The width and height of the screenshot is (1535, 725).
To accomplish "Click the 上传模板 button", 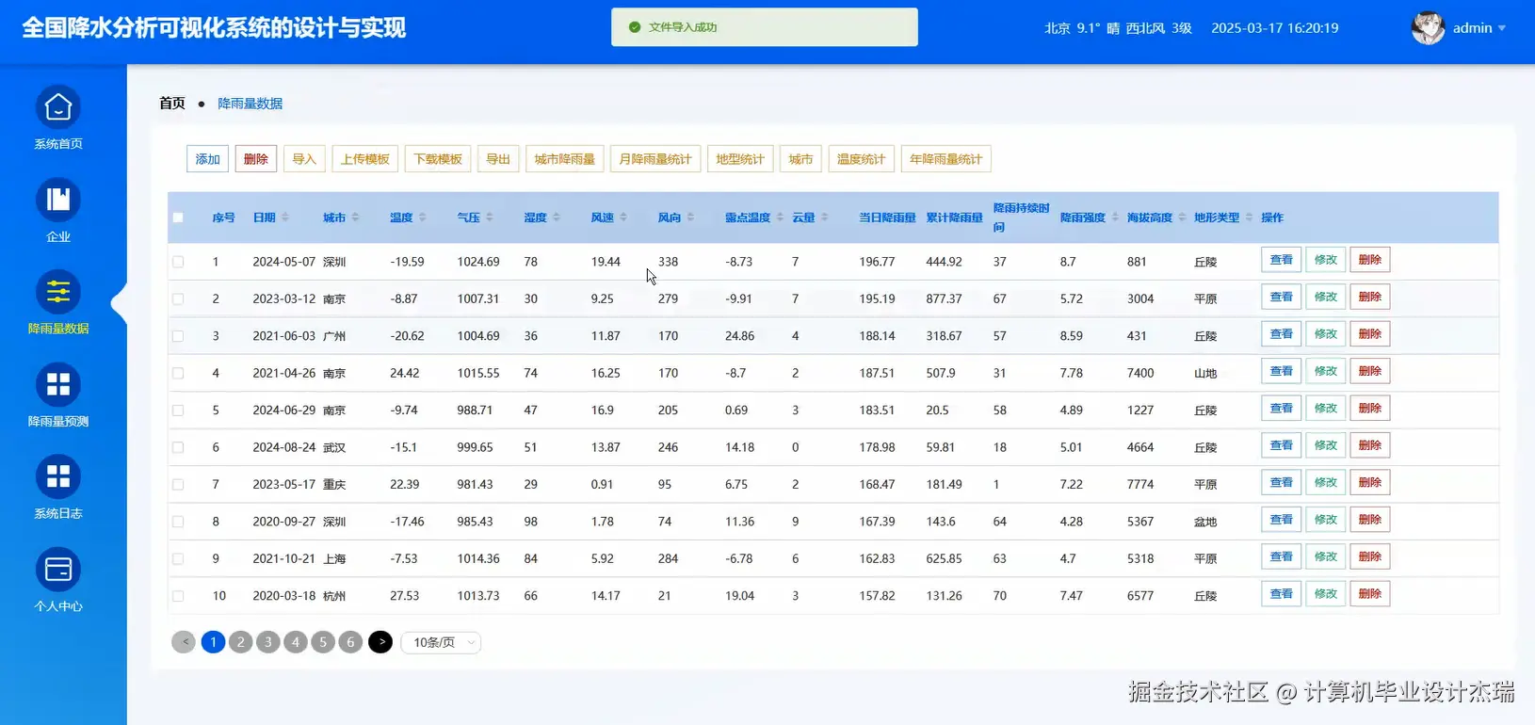I will point(365,159).
